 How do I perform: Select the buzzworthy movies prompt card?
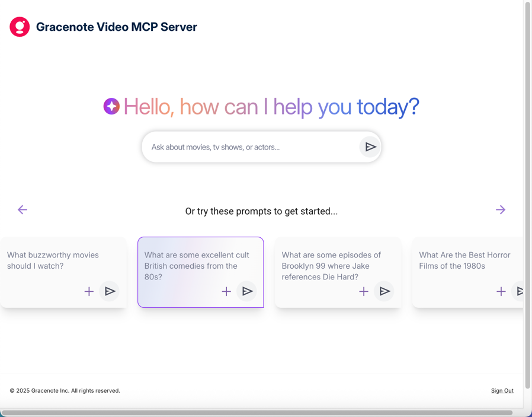[53, 261]
